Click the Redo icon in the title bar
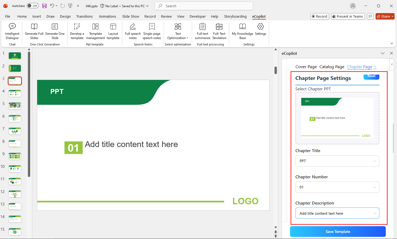Image resolution: width=397 pixels, height=239 pixels. pos(63,6)
